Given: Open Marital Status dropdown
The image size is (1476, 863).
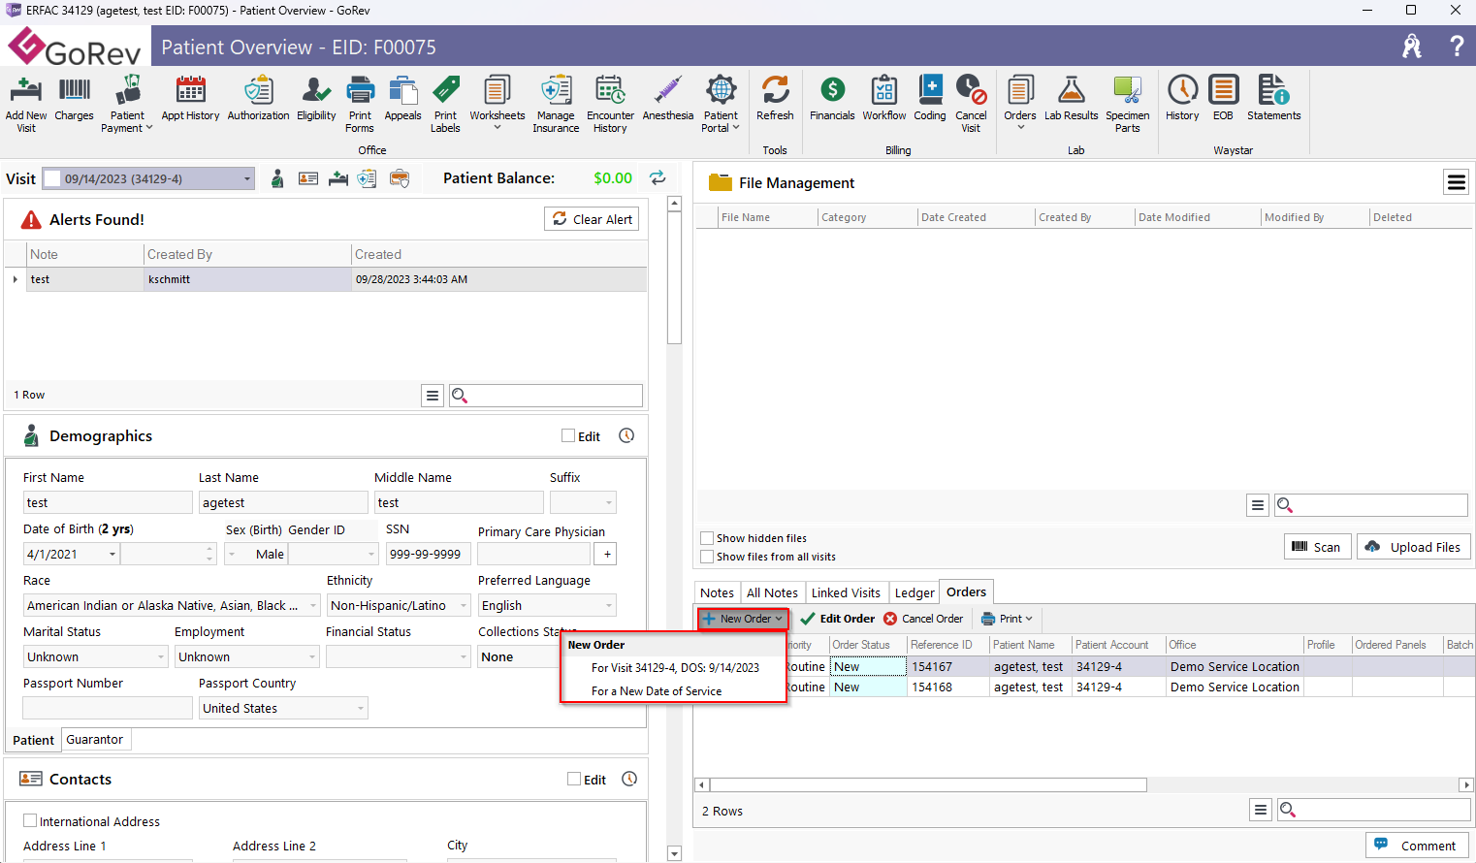Looking at the screenshot, I should [x=161, y=656].
